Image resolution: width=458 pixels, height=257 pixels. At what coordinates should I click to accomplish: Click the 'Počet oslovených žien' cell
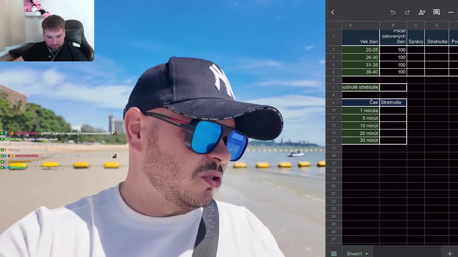point(393,37)
